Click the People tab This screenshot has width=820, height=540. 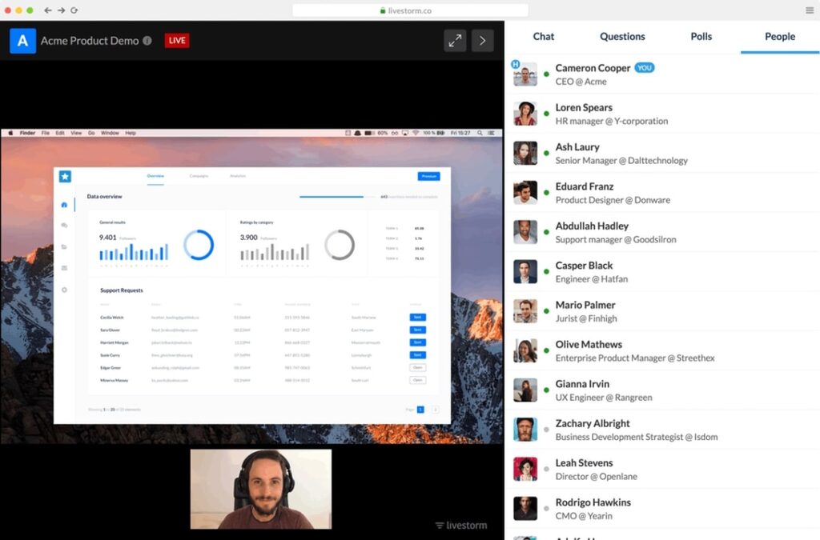[x=779, y=36]
